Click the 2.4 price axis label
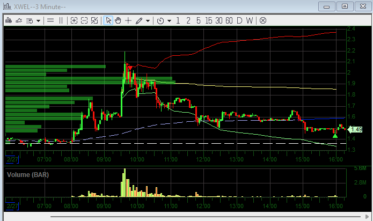Viewport: 373px width, 221px height. click(351, 29)
